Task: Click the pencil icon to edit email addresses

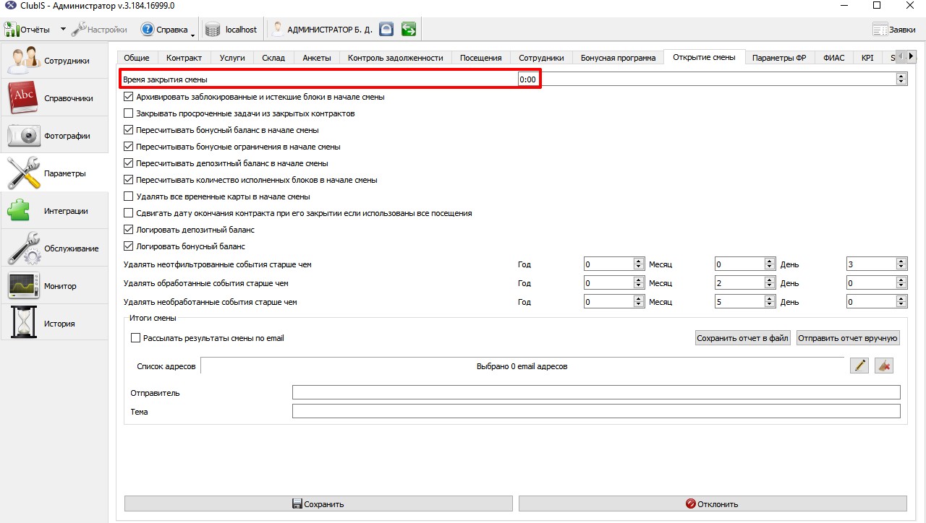Action: click(x=859, y=366)
